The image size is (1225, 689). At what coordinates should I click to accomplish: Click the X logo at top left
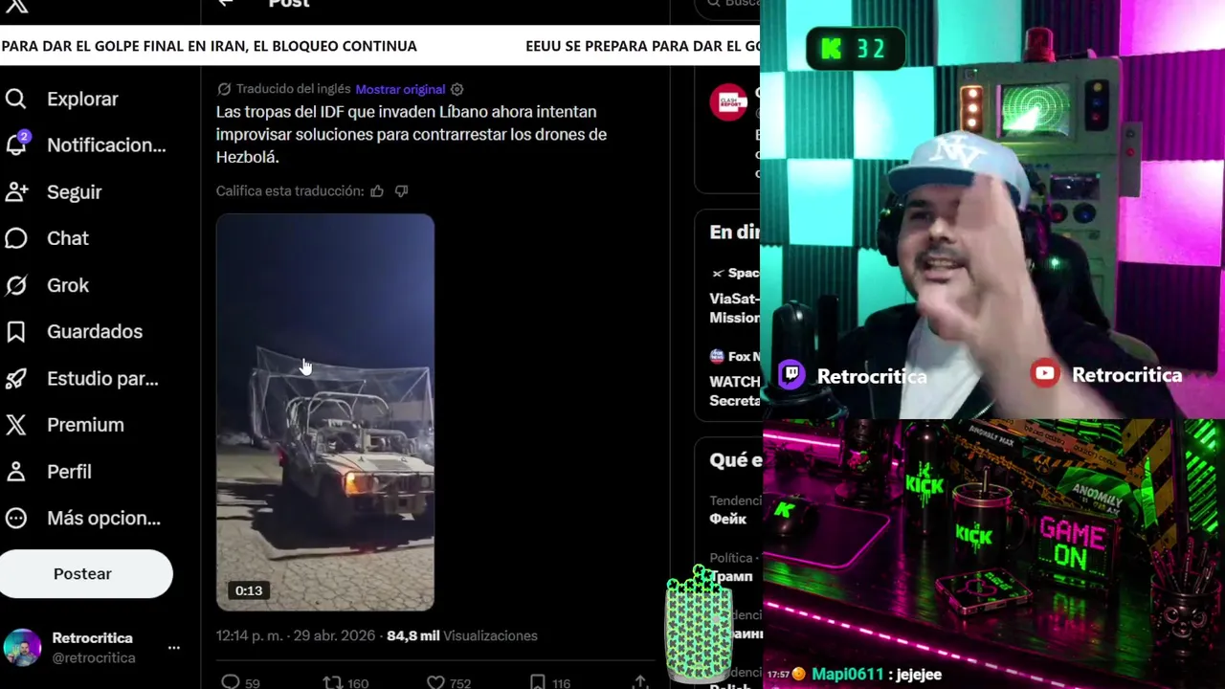(x=16, y=6)
